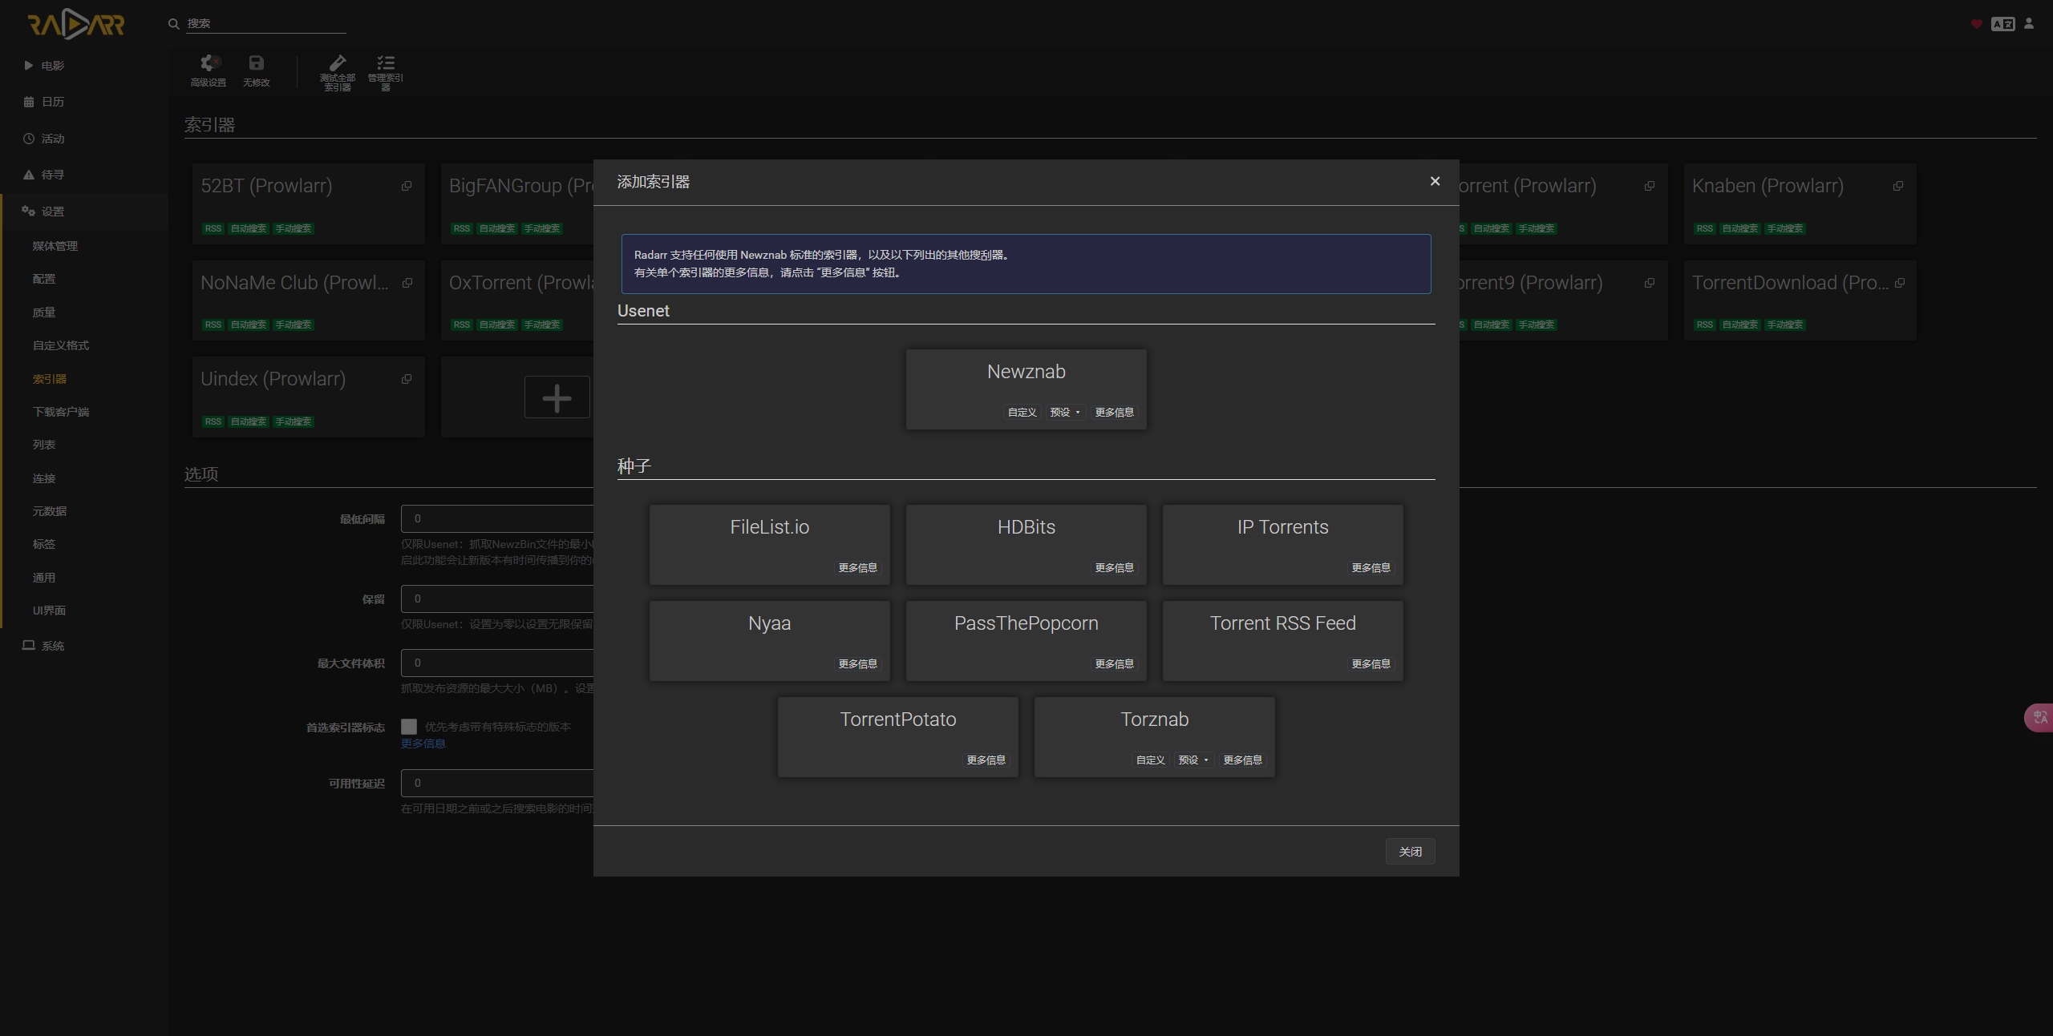The height and width of the screenshot is (1036, 2053).
Task: Open Torrent RSS Feed 更多信息 link
Action: click(x=1371, y=664)
